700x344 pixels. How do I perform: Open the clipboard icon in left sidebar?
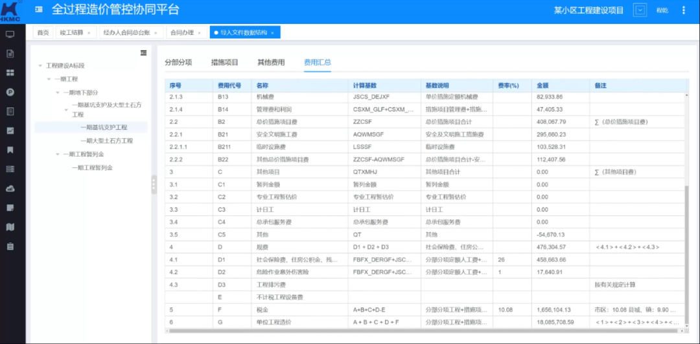(x=10, y=246)
